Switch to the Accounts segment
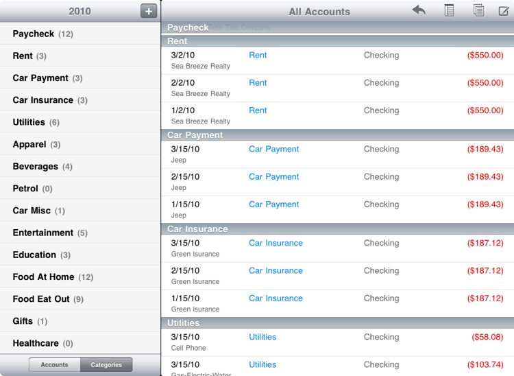Screen dimensions: 514x376 [x=54, y=364]
